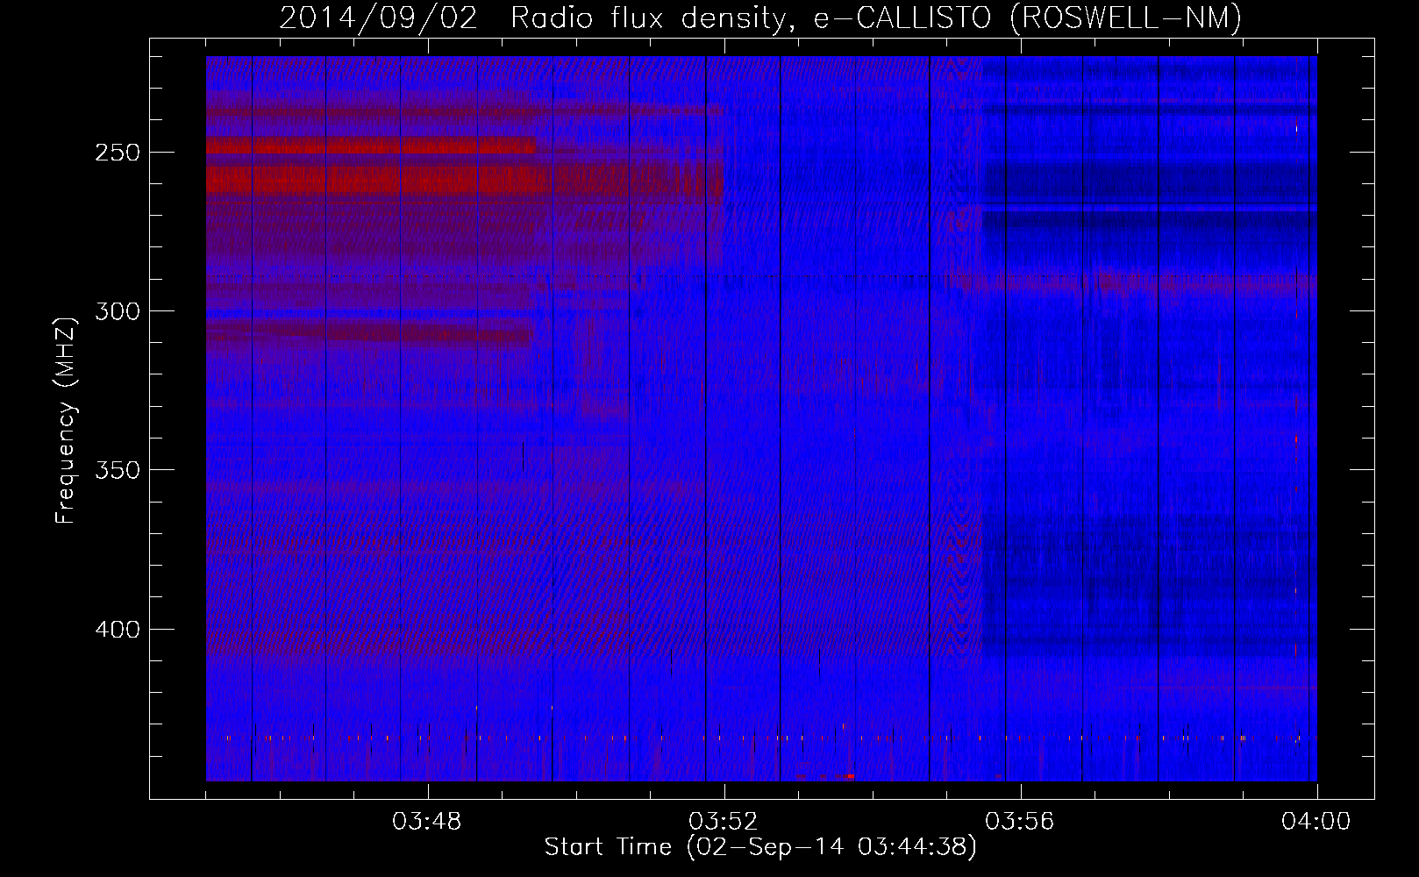
Task: Click the 04:00 time tick label
Action: [x=1316, y=822]
